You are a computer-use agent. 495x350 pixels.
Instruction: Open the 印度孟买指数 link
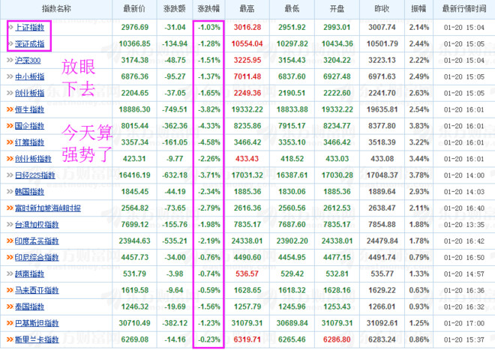pyautogui.click(x=37, y=241)
